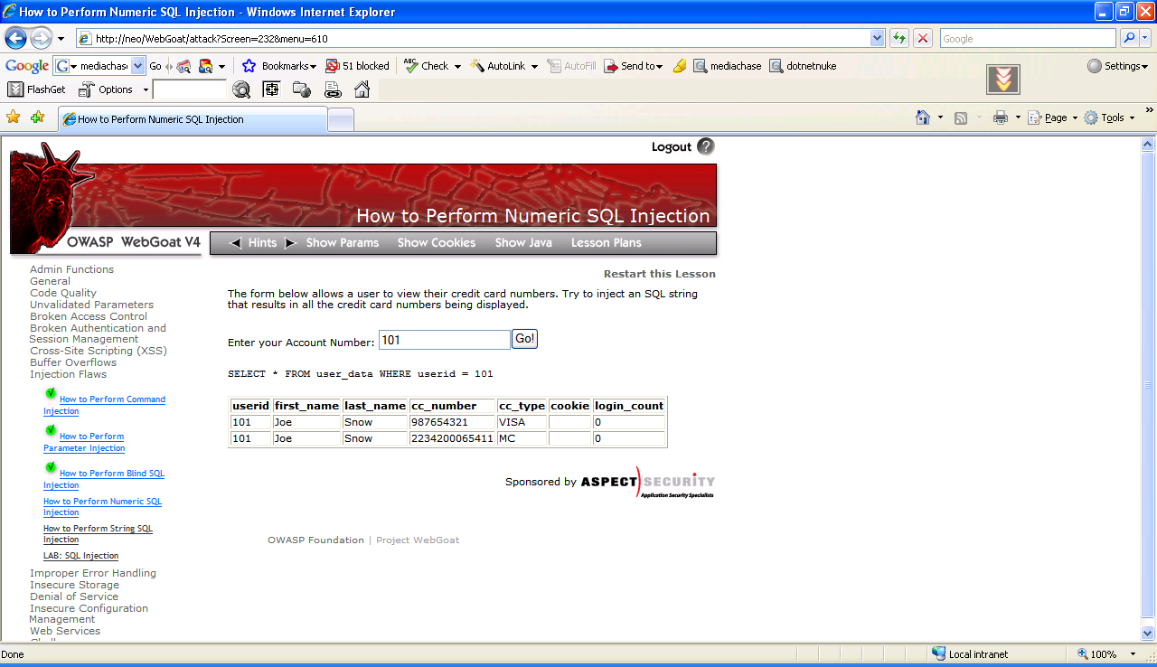Image resolution: width=1157 pixels, height=667 pixels.
Task: Open the Favorites Center star icon
Action: (x=13, y=117)
